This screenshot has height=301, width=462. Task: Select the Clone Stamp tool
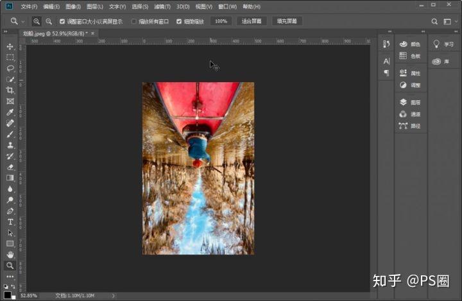point(10,145)
